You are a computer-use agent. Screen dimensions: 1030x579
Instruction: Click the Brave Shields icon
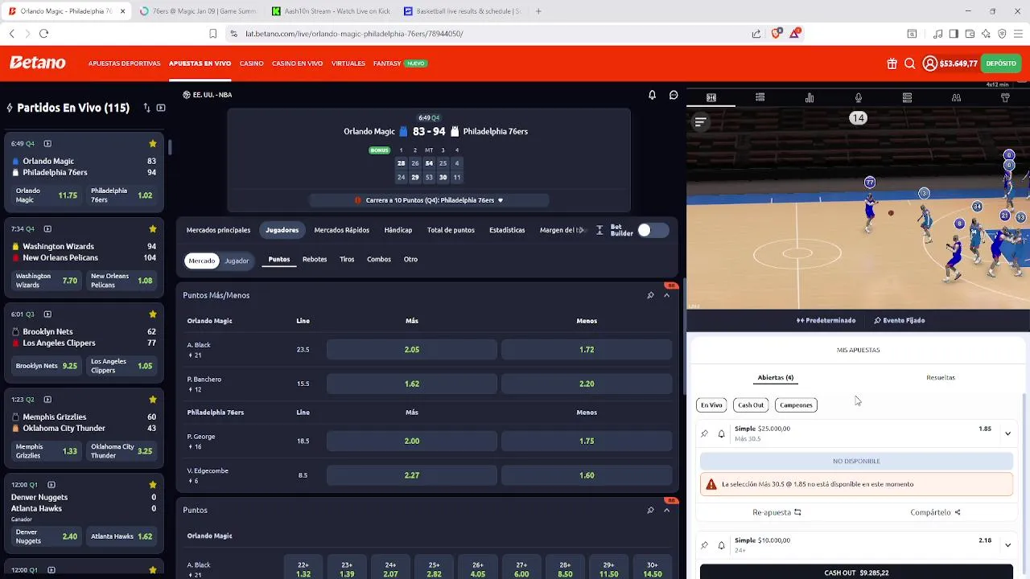[777, 34]
